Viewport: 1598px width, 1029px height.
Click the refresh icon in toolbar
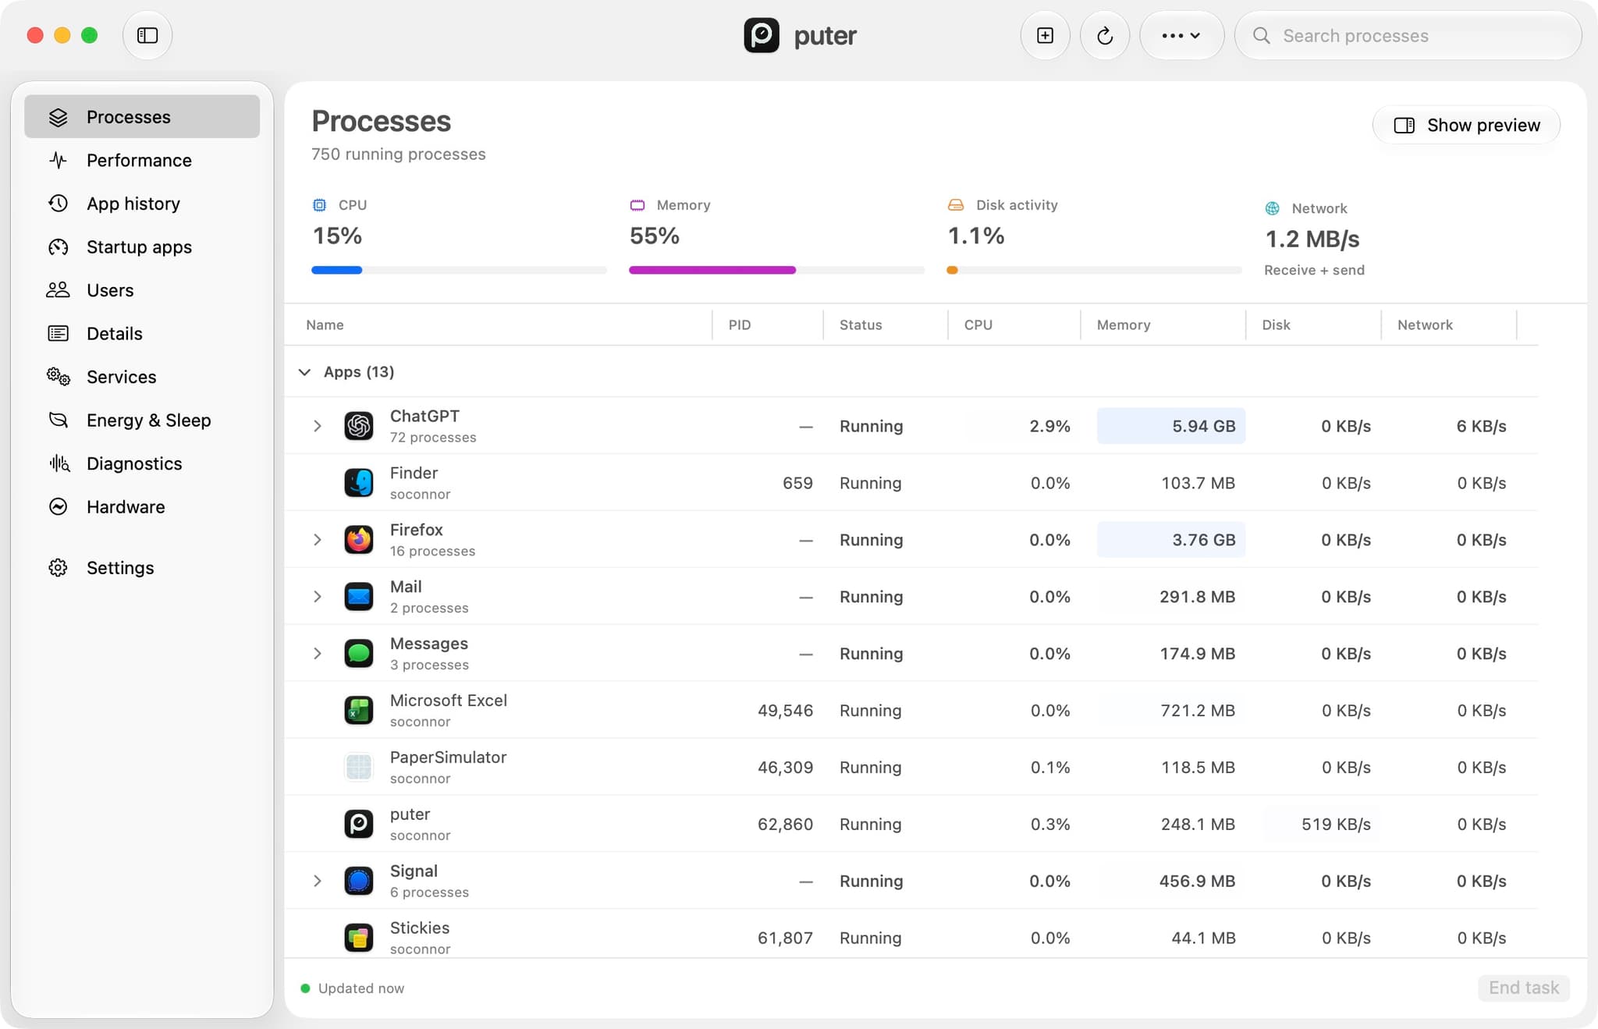click(x=1104, y=35)
